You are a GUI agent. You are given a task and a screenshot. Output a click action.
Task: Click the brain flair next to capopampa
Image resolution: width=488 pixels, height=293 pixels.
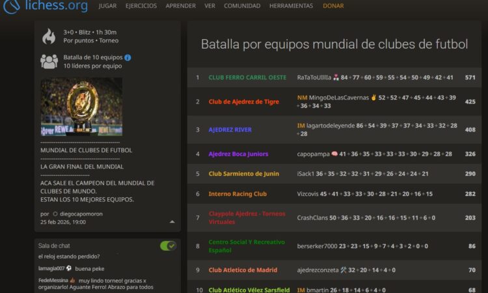334,154
